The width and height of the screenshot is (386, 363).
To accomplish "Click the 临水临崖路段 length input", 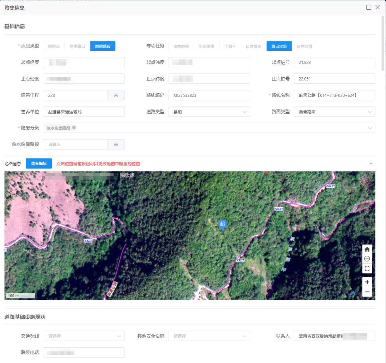I will [x=75, y=144].
